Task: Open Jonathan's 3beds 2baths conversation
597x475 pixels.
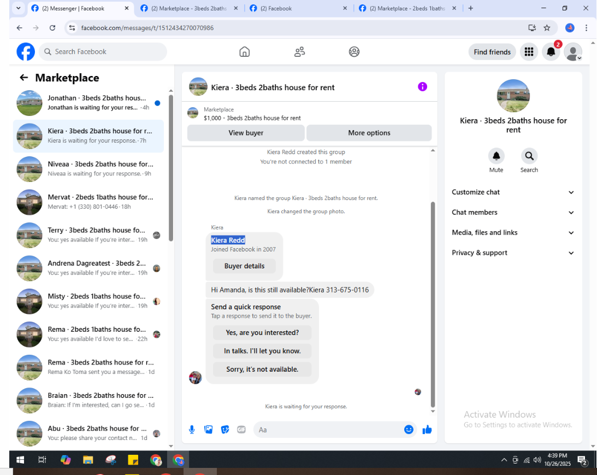Action: (88, 103)
